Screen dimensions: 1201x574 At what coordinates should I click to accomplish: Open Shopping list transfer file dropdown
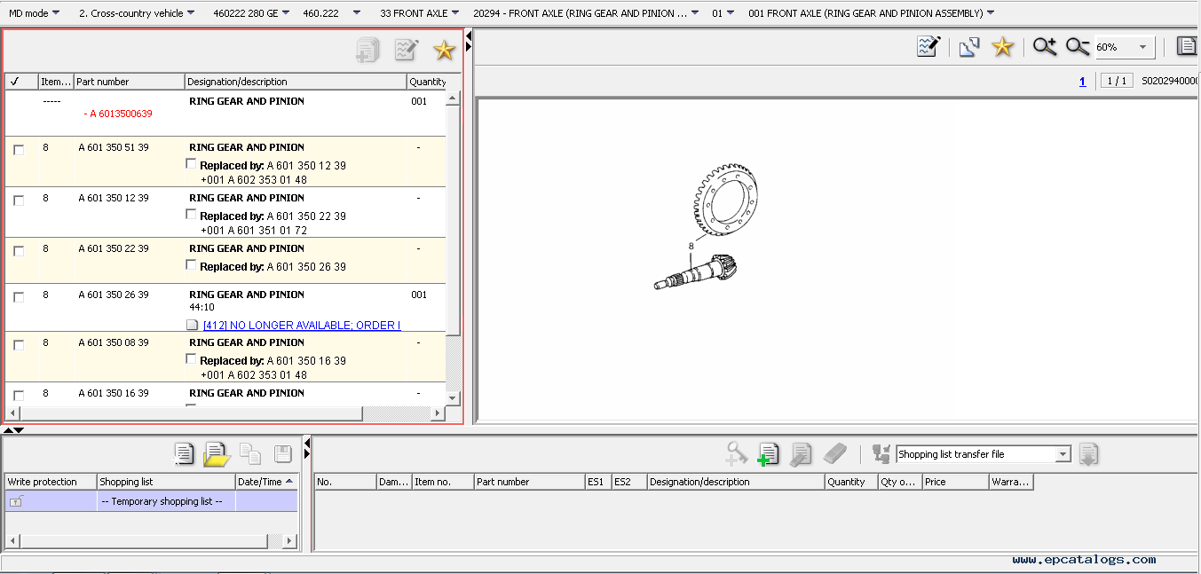1063,454
